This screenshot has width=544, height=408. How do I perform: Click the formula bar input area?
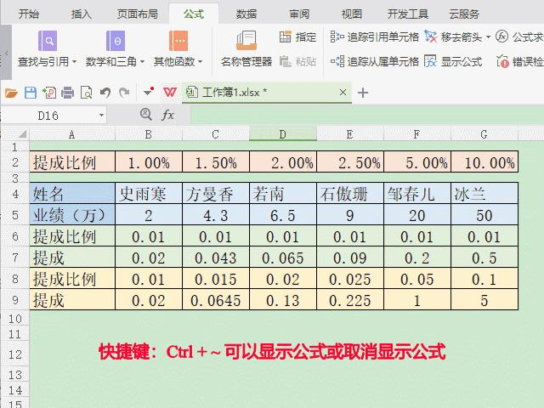(x=367, y=116)
